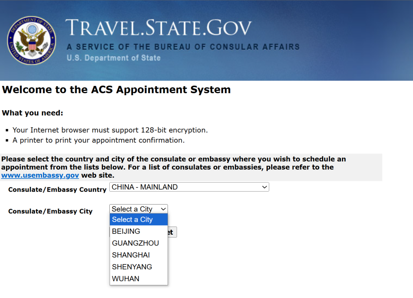Click the 'Bureau of Consular Affairs' tagline
The width and height of the screenshot is (413, 298).
[x=183, y=47]
